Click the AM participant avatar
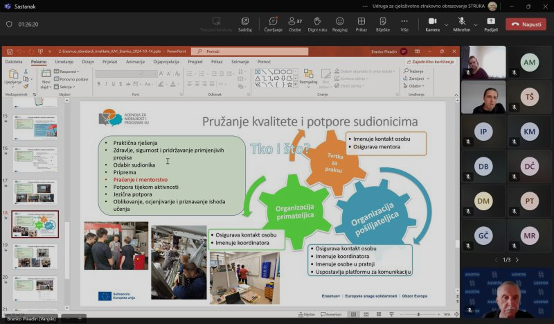Screen dimensions: 554x324 coord(529,62)
